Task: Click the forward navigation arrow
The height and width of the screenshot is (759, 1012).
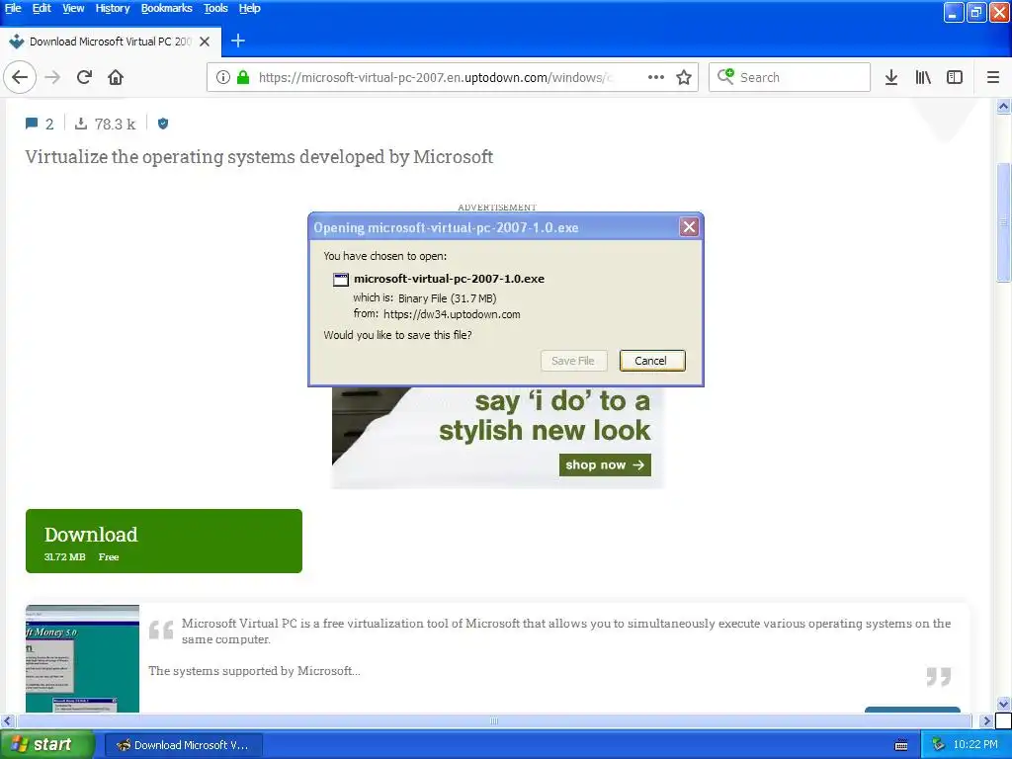Action: coord(52,77)
